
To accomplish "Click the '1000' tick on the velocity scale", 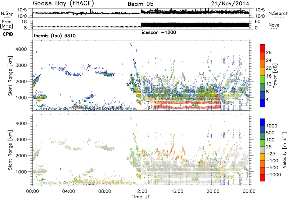I will click(x=271, y=126).
